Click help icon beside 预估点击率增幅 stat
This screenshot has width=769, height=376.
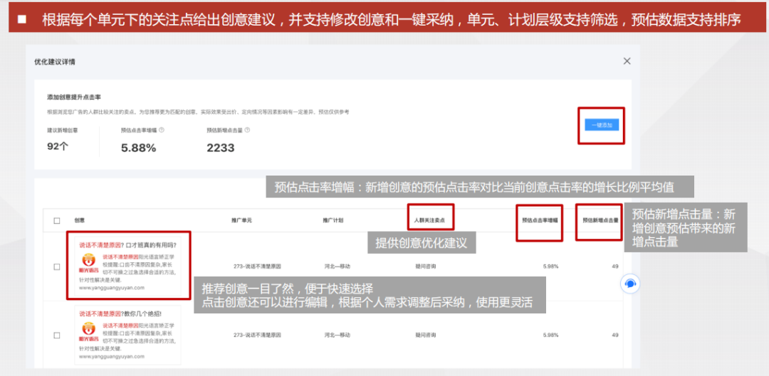[x=162, y=130]
